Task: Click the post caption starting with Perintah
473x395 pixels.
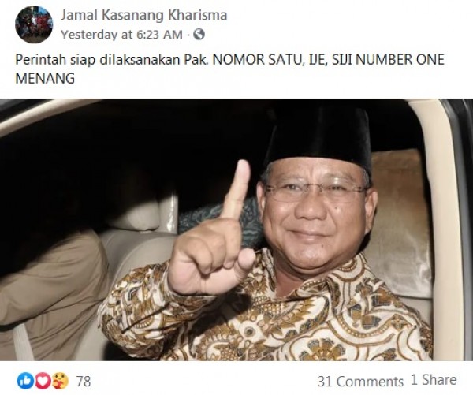Action: tap(229, 69)
